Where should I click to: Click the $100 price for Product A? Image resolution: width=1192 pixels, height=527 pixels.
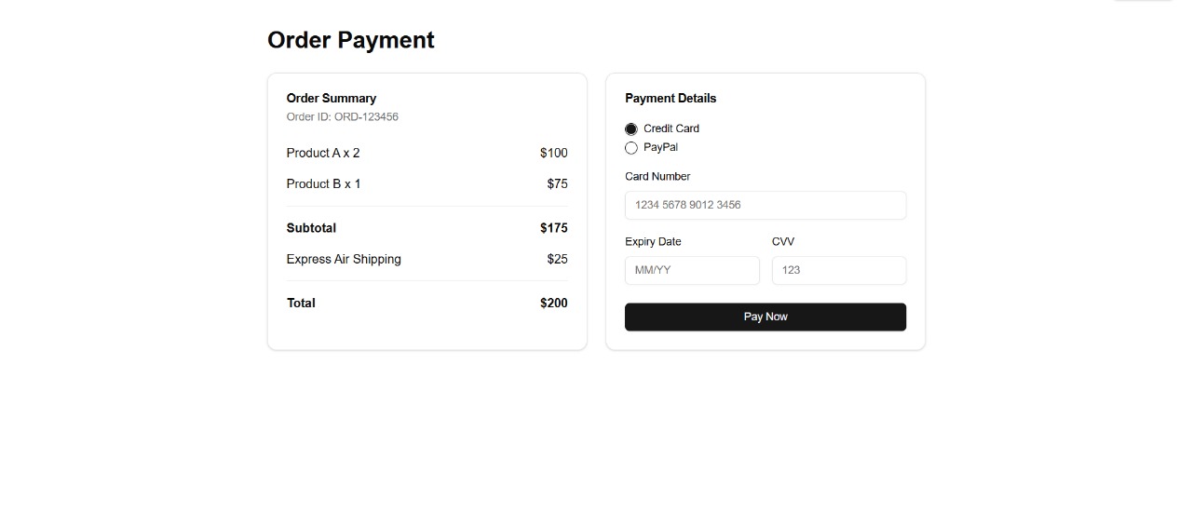coord(553,153)
